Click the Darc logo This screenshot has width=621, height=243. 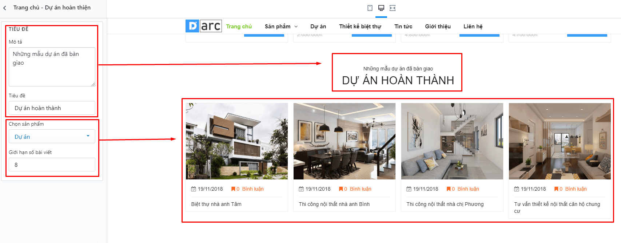coord(204,26)
